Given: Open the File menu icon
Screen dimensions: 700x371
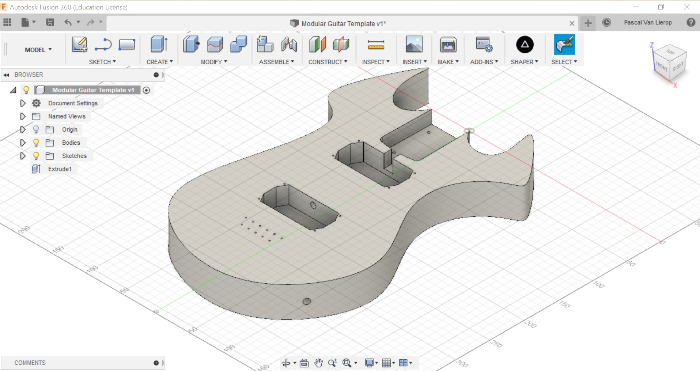Looking at the screenshot, I should (x=25, y=23).
